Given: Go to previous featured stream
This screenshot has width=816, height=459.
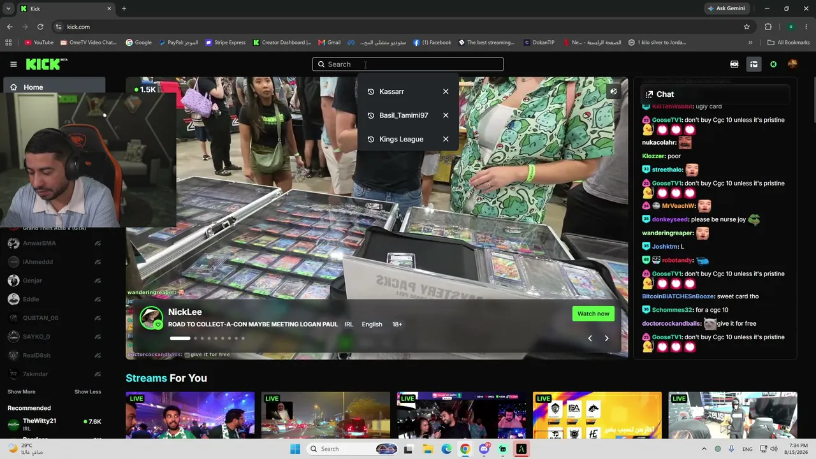Looking at the screenshot, I should tap(590, 339).
